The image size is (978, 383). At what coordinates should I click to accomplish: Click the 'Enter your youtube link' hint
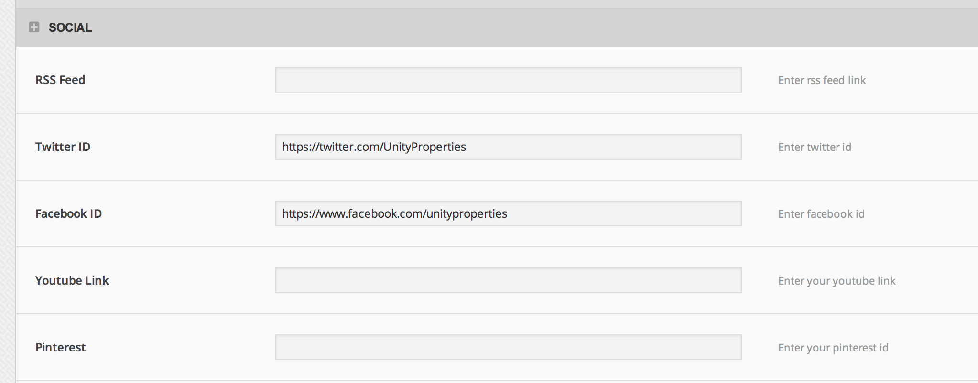pos(837,281)
